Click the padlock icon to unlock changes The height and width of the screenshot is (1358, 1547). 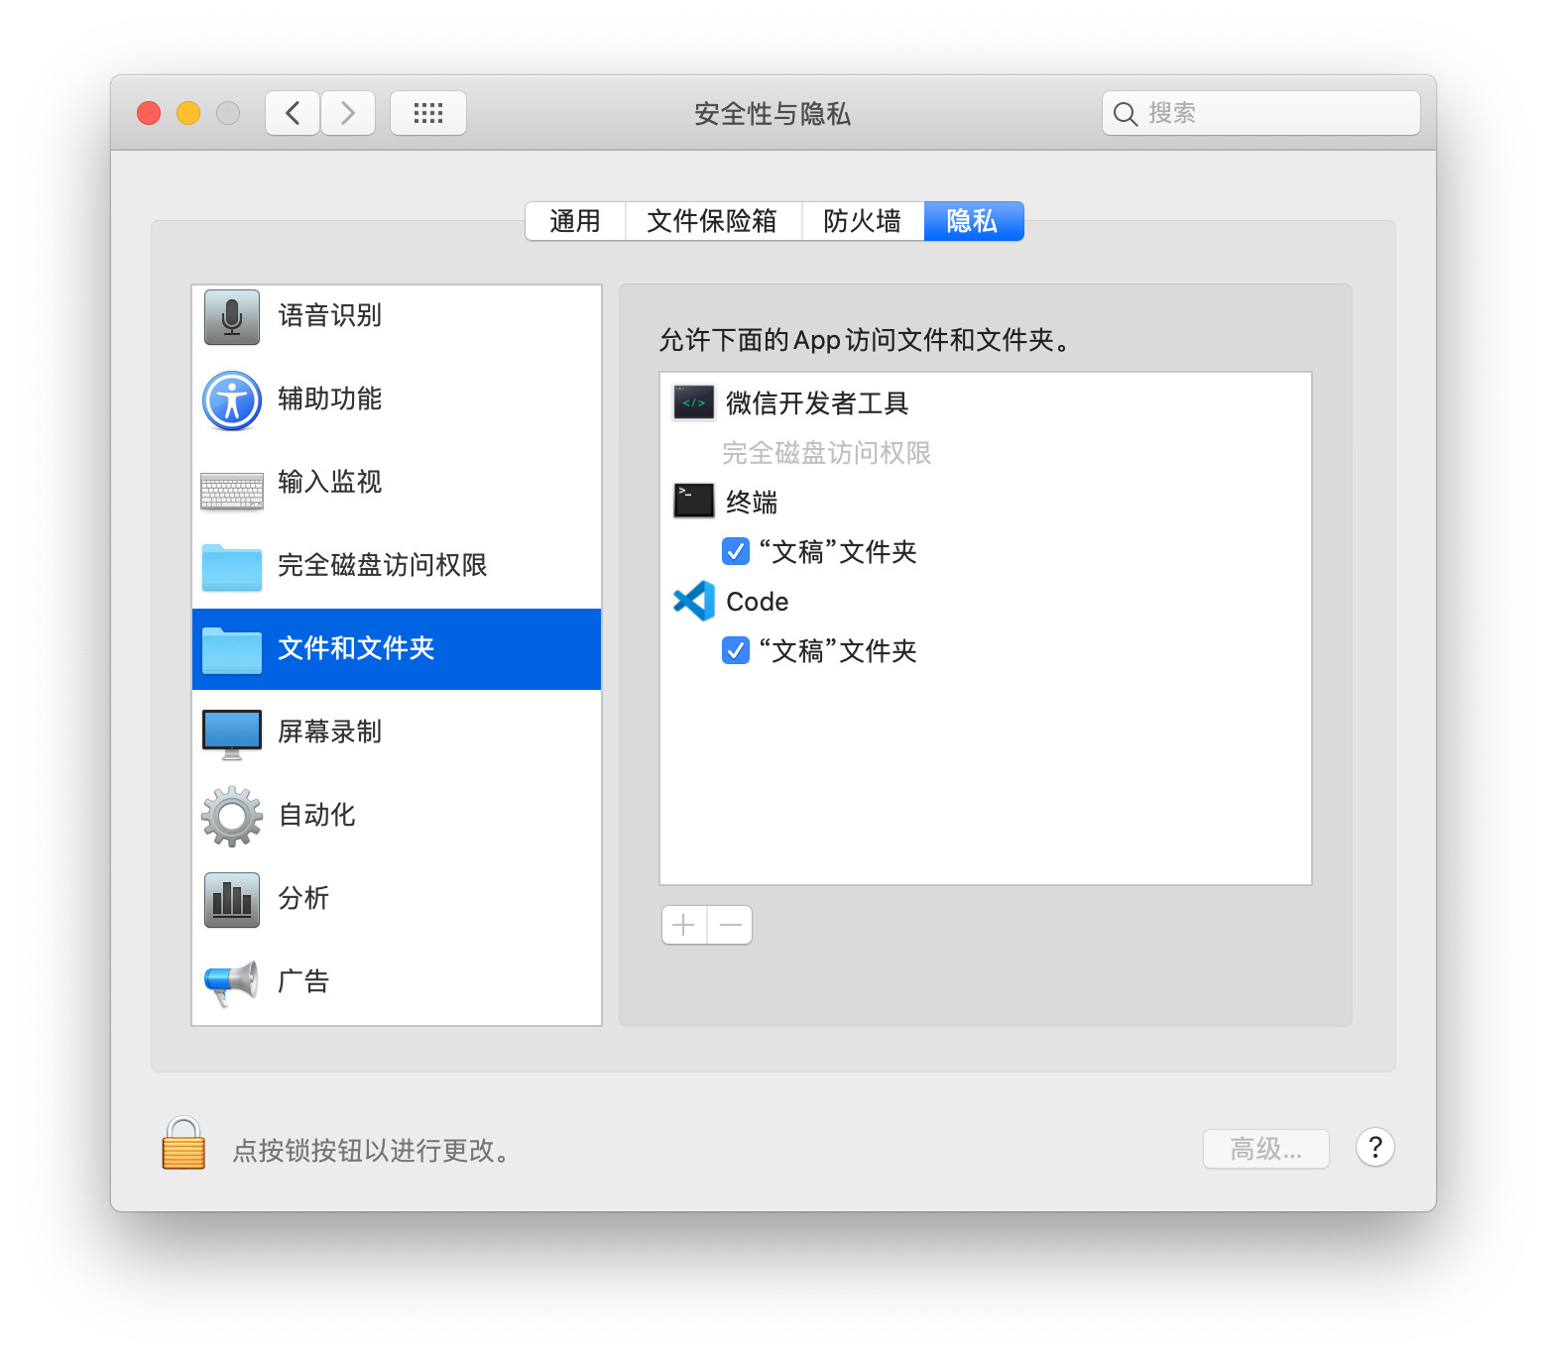[183, 1144]
